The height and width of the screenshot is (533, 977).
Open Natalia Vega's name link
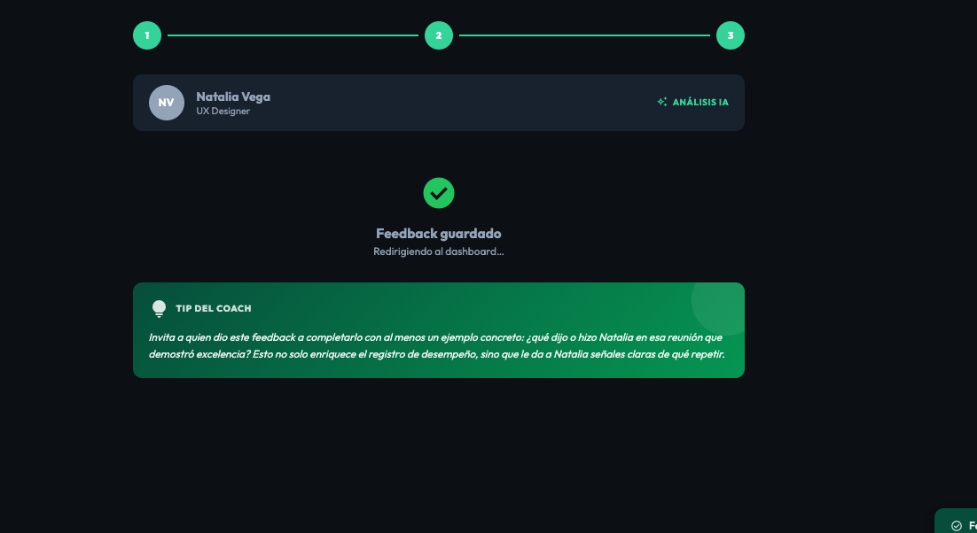coord(233,97)
